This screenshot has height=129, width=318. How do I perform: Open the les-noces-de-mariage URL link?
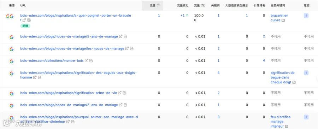click(72, 49)
